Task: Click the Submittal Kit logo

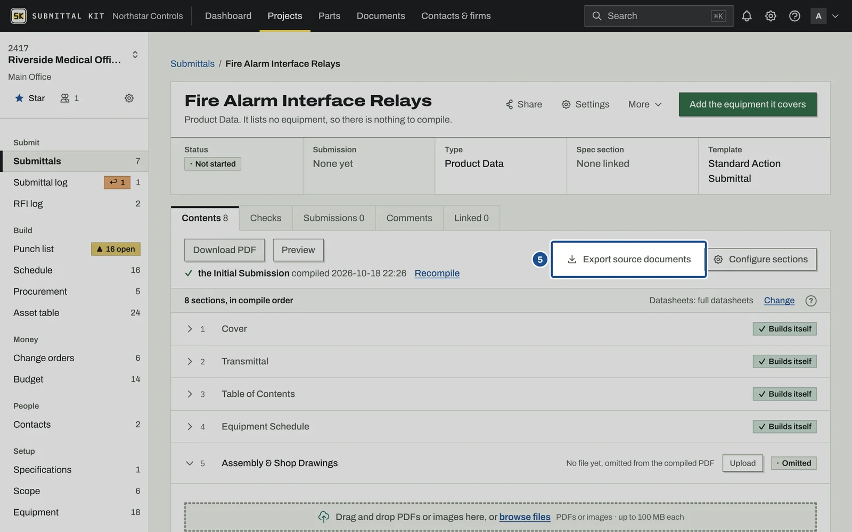Action: (19, 16)
